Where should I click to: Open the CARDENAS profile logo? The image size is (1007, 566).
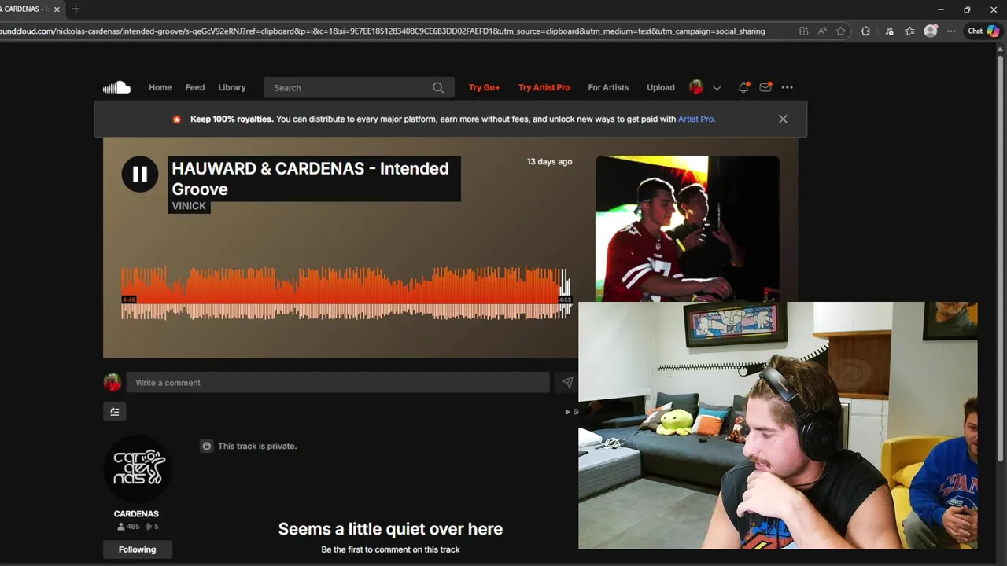(137, 469)
